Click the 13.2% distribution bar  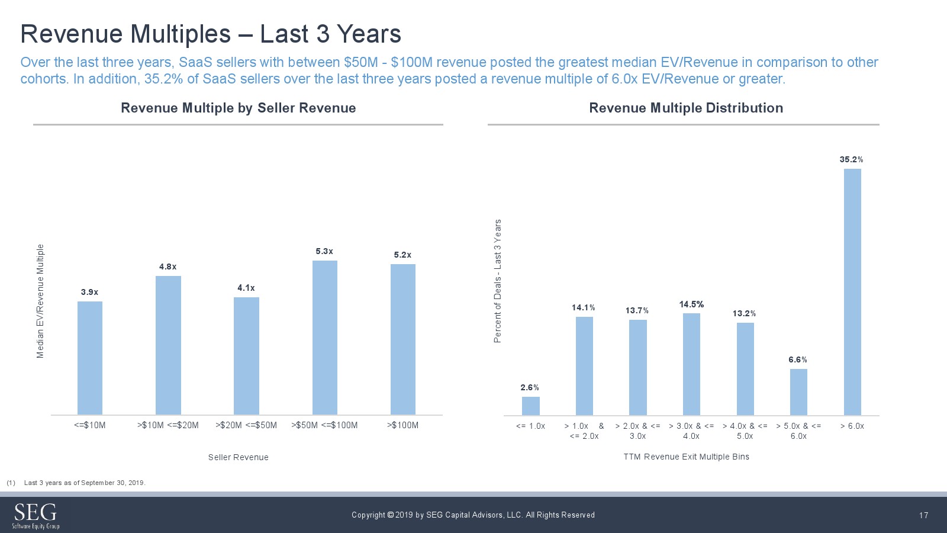tap(745, 368)
